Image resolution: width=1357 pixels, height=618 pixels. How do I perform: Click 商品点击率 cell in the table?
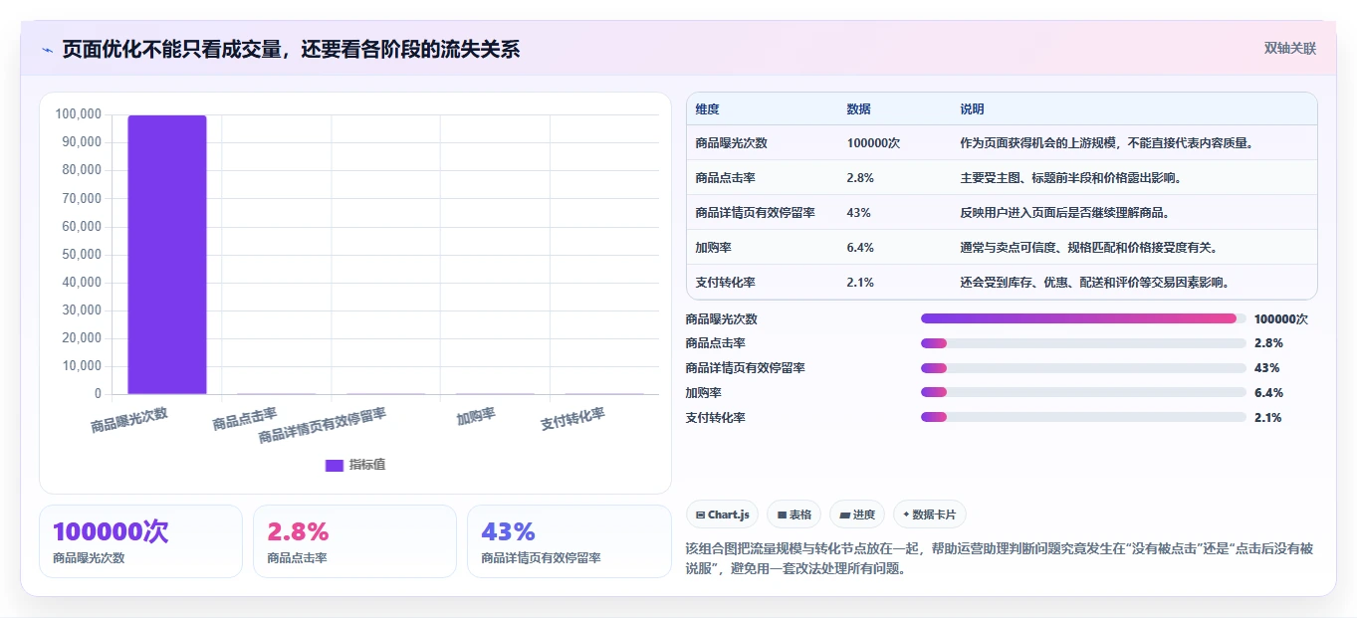(726, 178)
